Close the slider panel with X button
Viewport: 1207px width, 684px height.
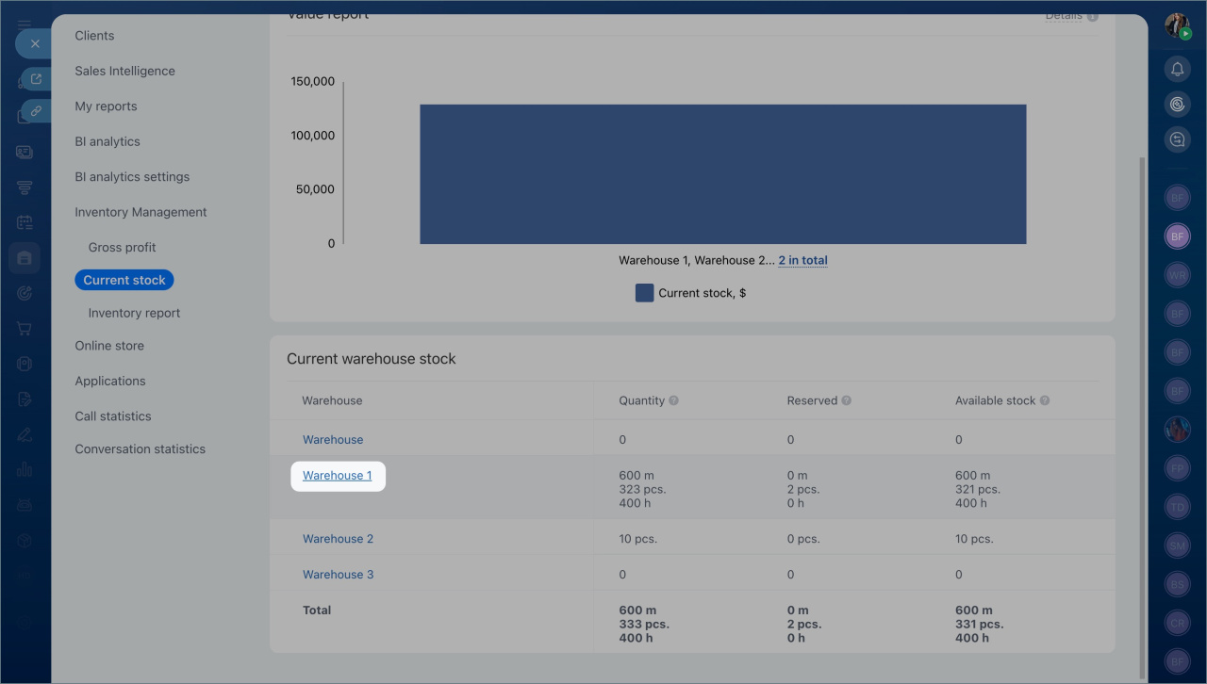(35, 43)
